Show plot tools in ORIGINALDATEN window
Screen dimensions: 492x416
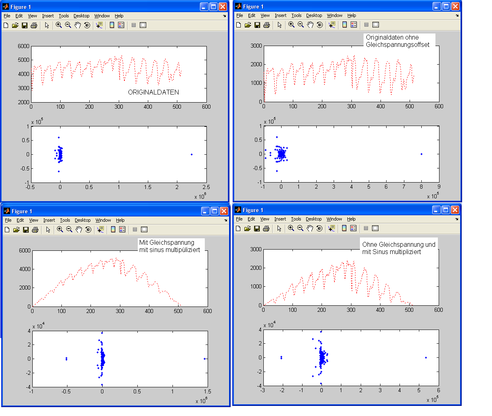(143, 25)
